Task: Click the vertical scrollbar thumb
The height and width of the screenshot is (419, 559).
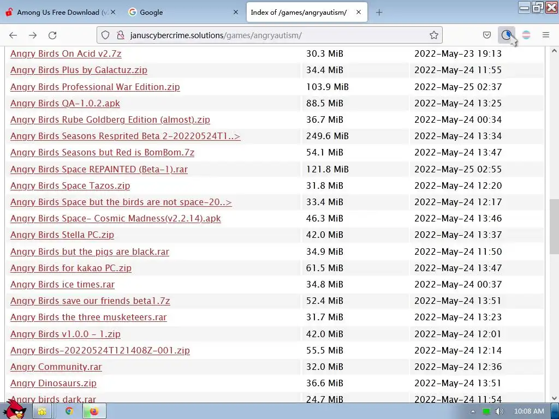Action: 554,226
